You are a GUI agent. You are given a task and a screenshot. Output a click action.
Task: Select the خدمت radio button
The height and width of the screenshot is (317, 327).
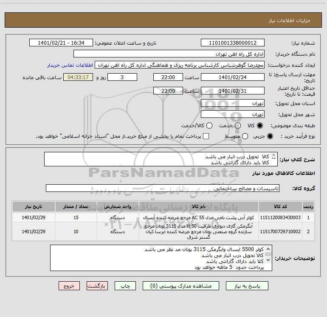click(x=238, y=126)
